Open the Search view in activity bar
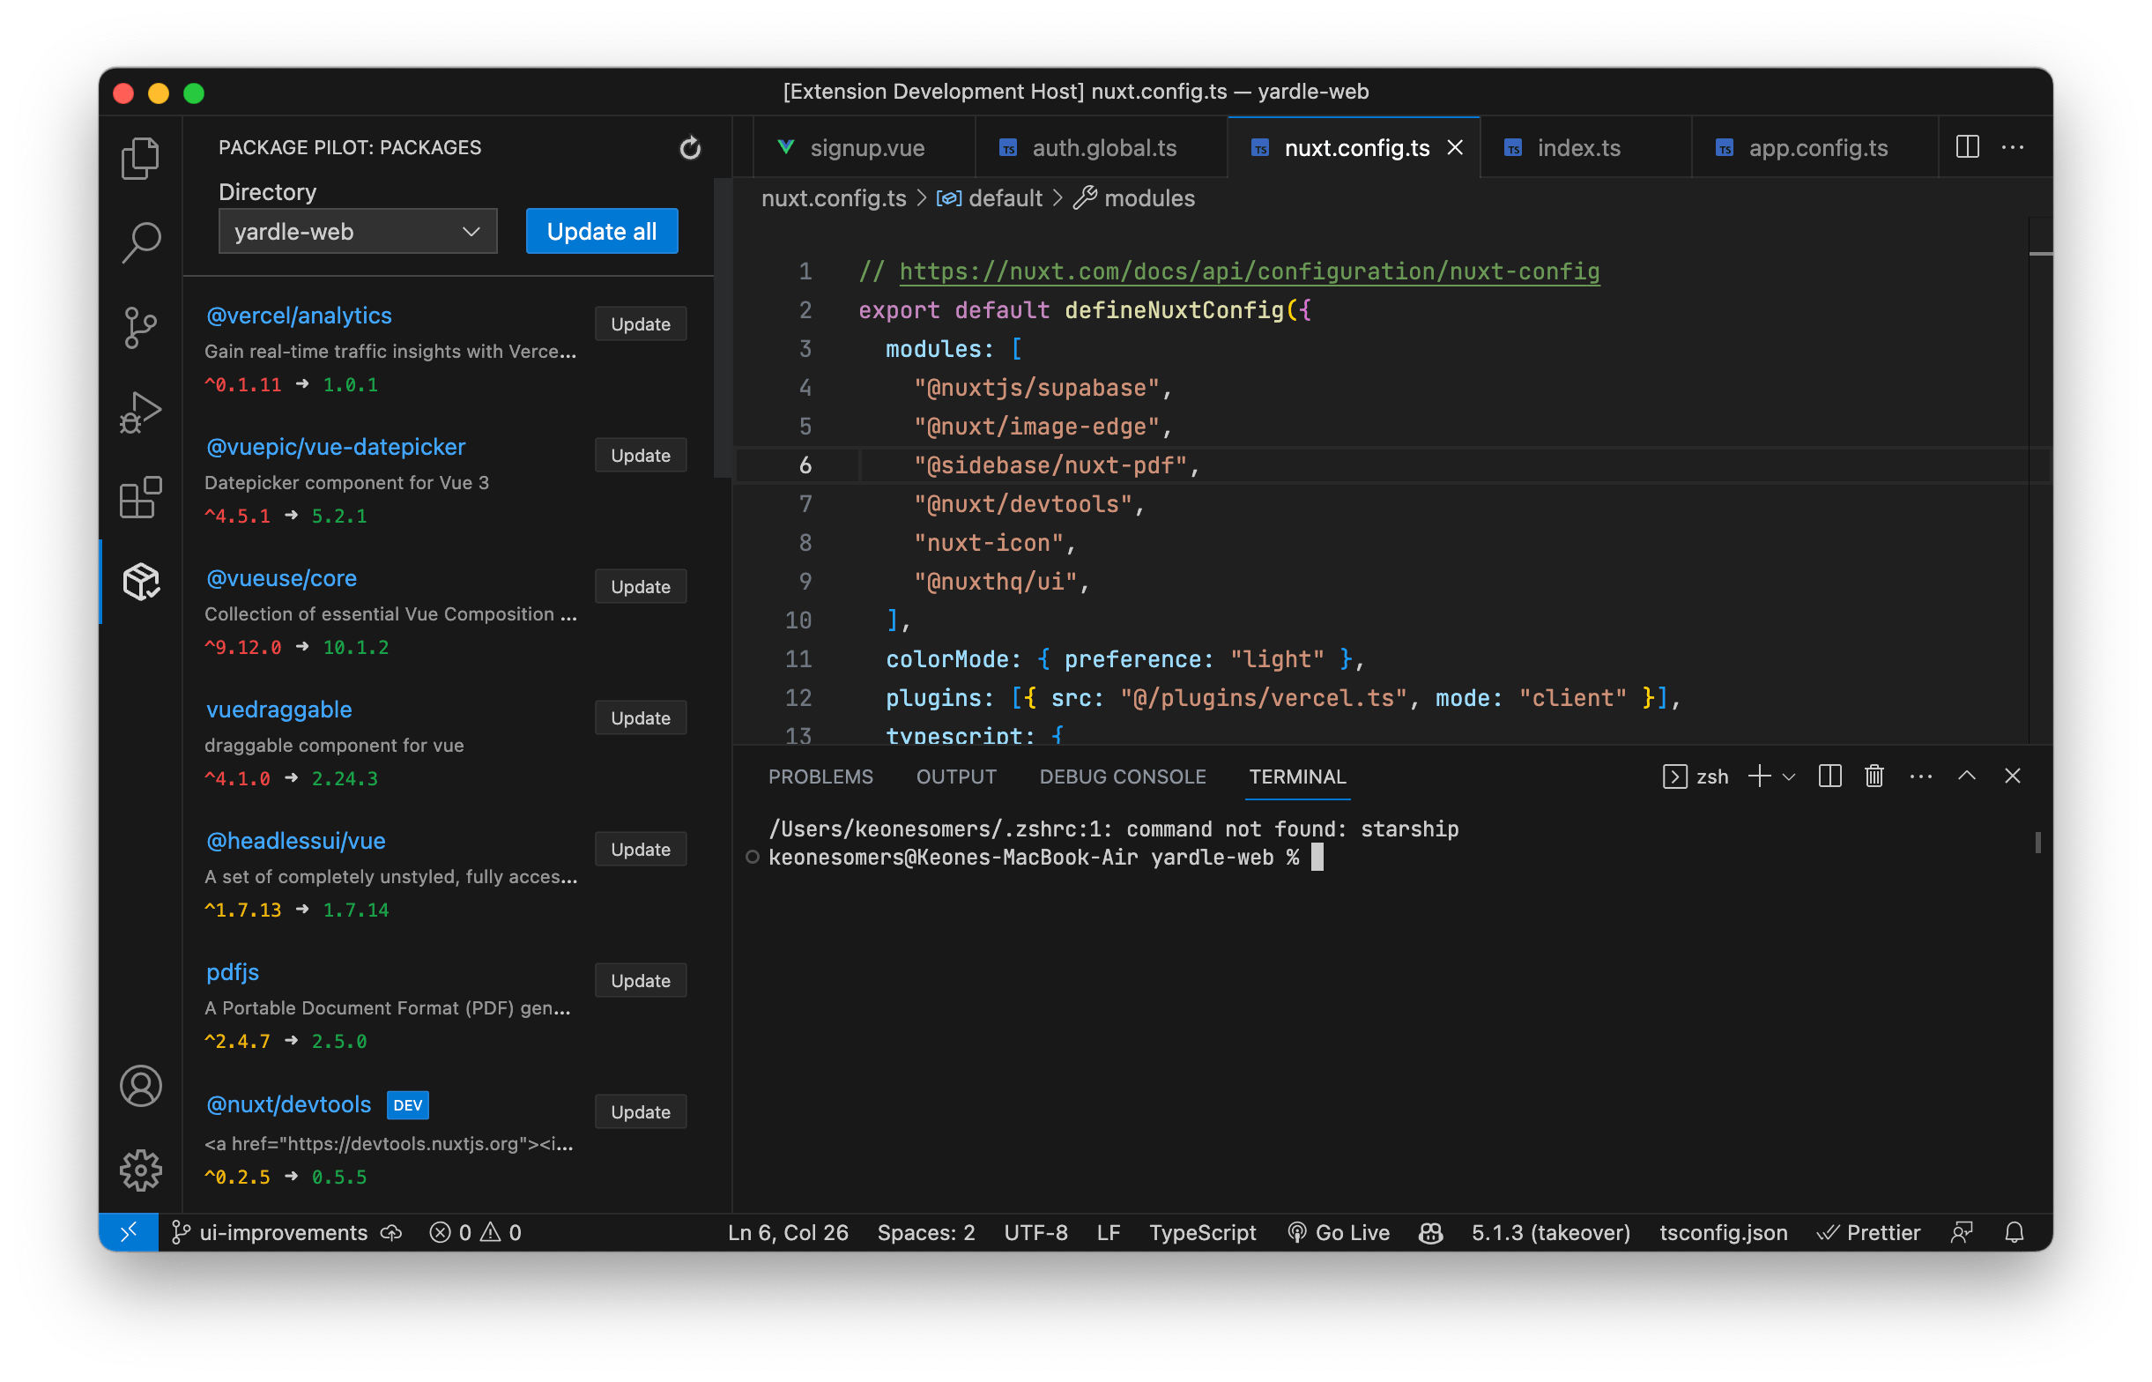Image resolution: width=2152 pixels, height=1382 pixels. pos(141,242)
